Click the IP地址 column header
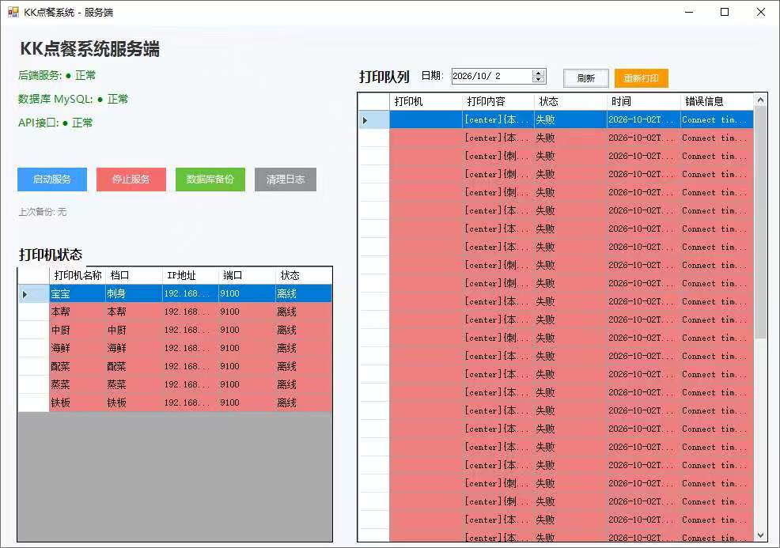 click(191, 275)
